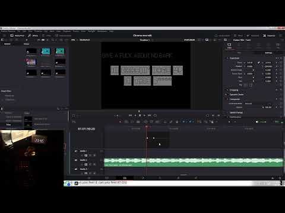Expand the Speed Change section
The width and height of the screenshot is (285, 213).
click(x=236, y=112)
